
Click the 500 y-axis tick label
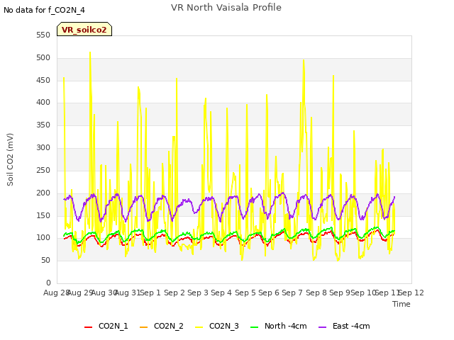pos(43,57)
